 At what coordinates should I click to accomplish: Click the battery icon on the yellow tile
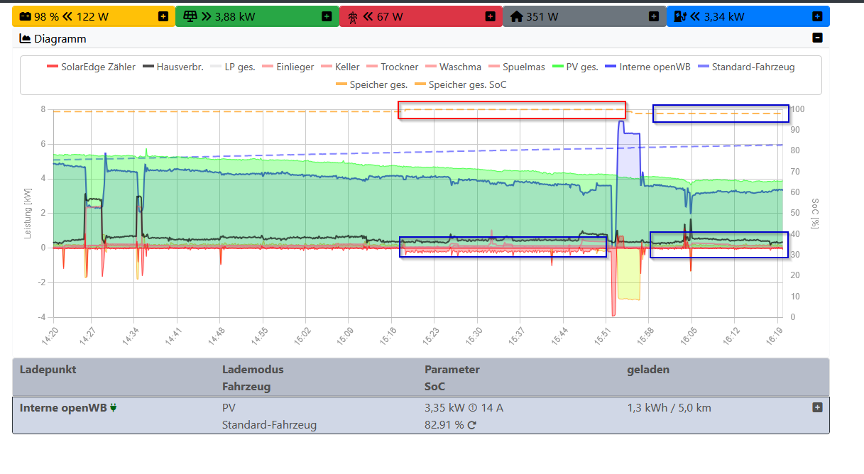26,16
